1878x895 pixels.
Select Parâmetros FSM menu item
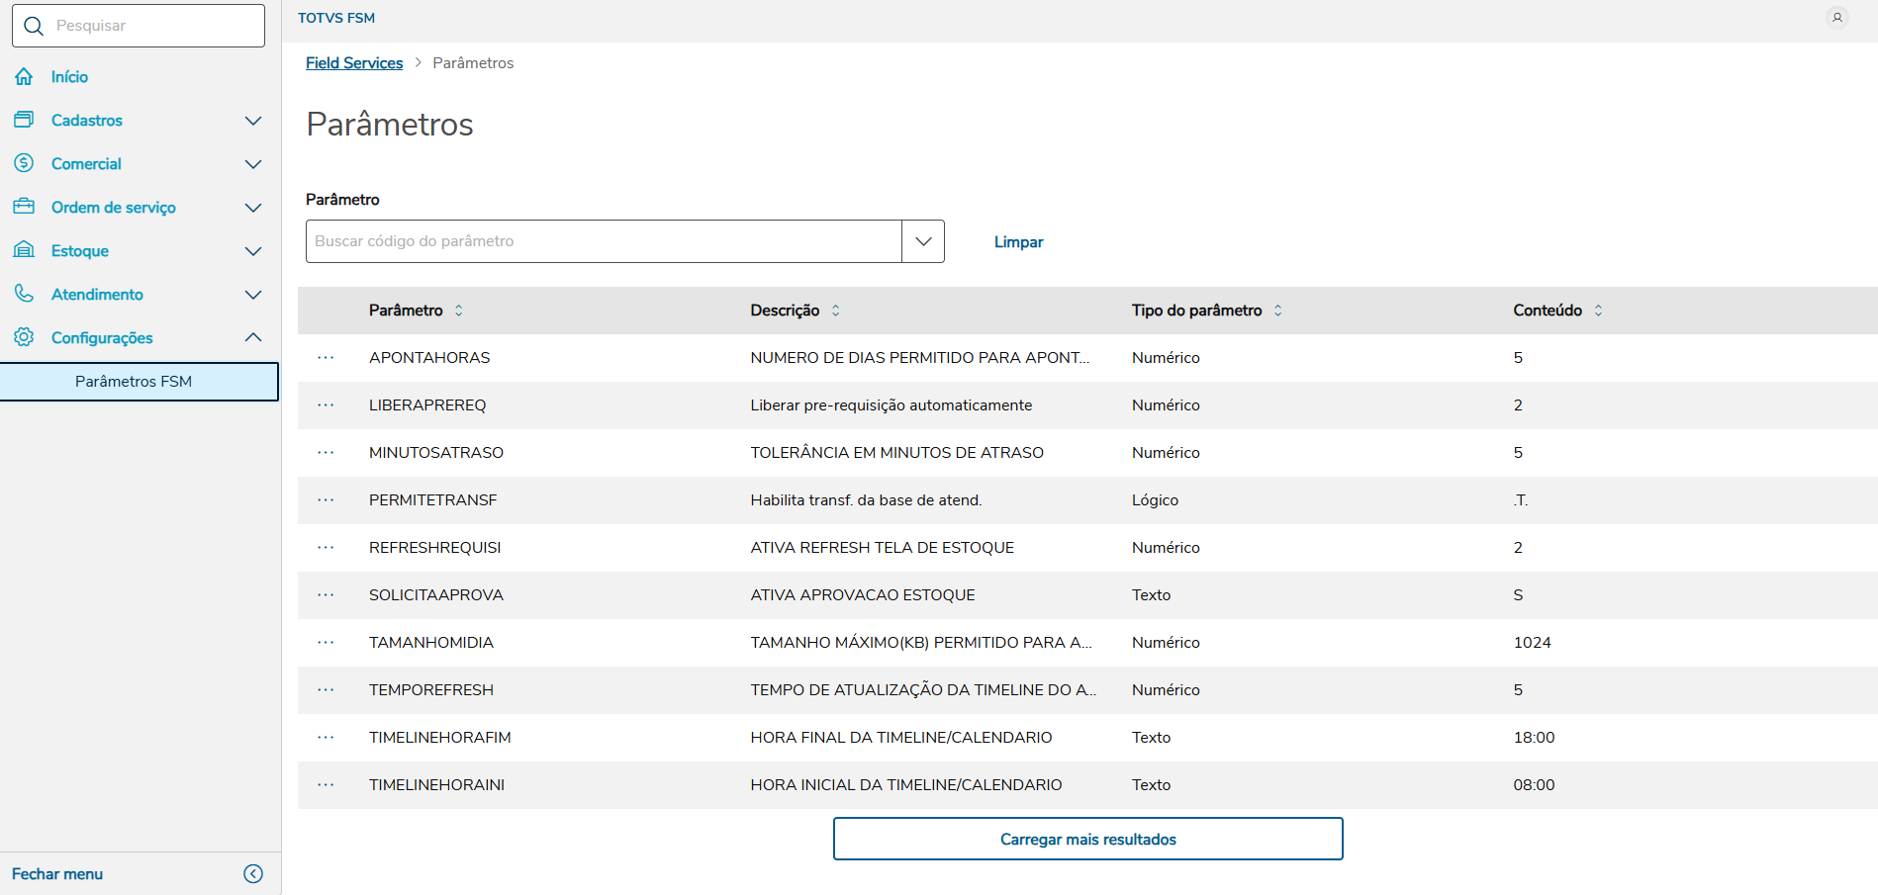coord(134,382)
